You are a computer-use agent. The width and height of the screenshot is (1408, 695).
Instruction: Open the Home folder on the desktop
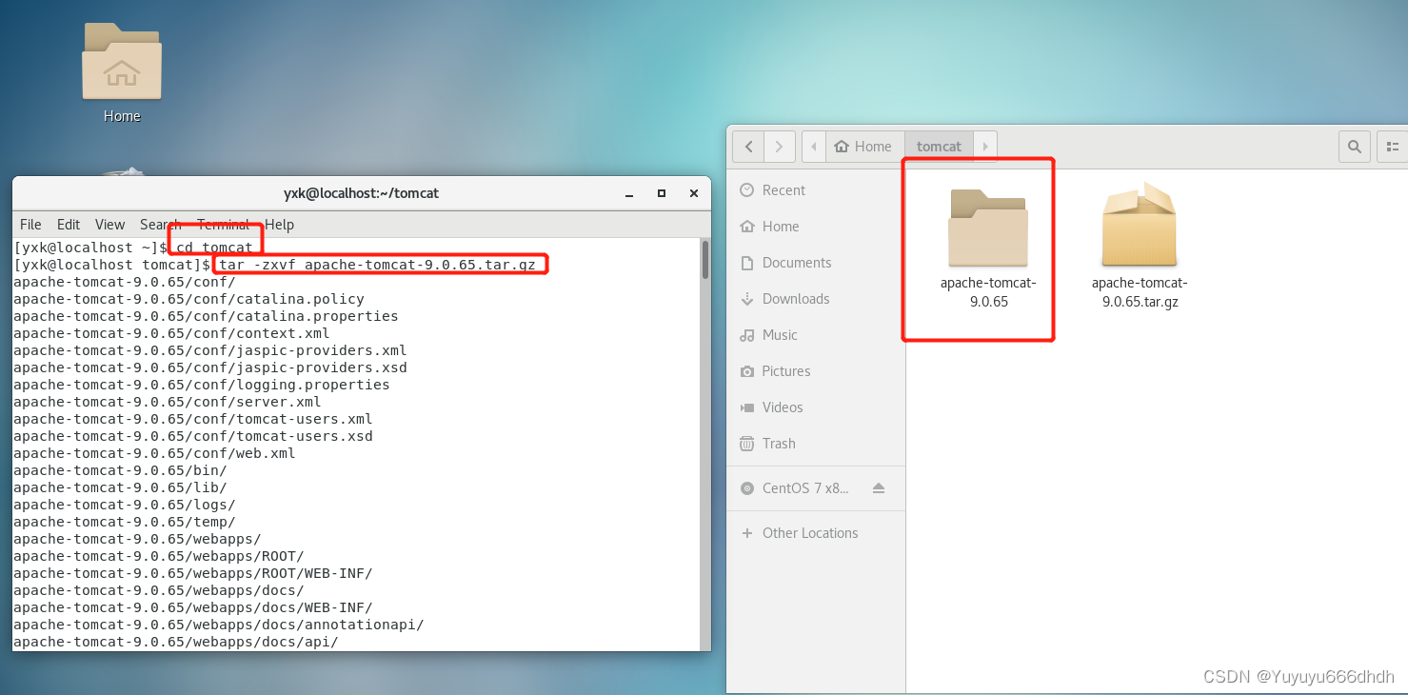[x=122, y=62]
